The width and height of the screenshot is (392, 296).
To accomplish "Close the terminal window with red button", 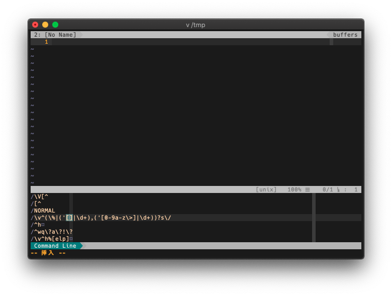I will [35, 25].
